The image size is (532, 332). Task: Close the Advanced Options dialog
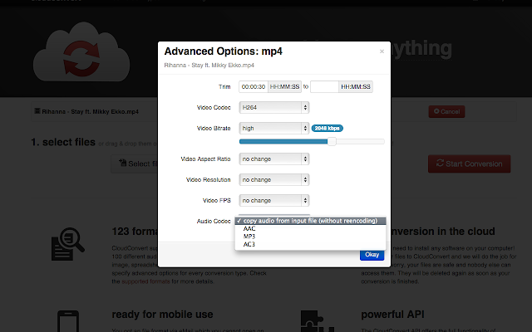[x=382, y=51]
